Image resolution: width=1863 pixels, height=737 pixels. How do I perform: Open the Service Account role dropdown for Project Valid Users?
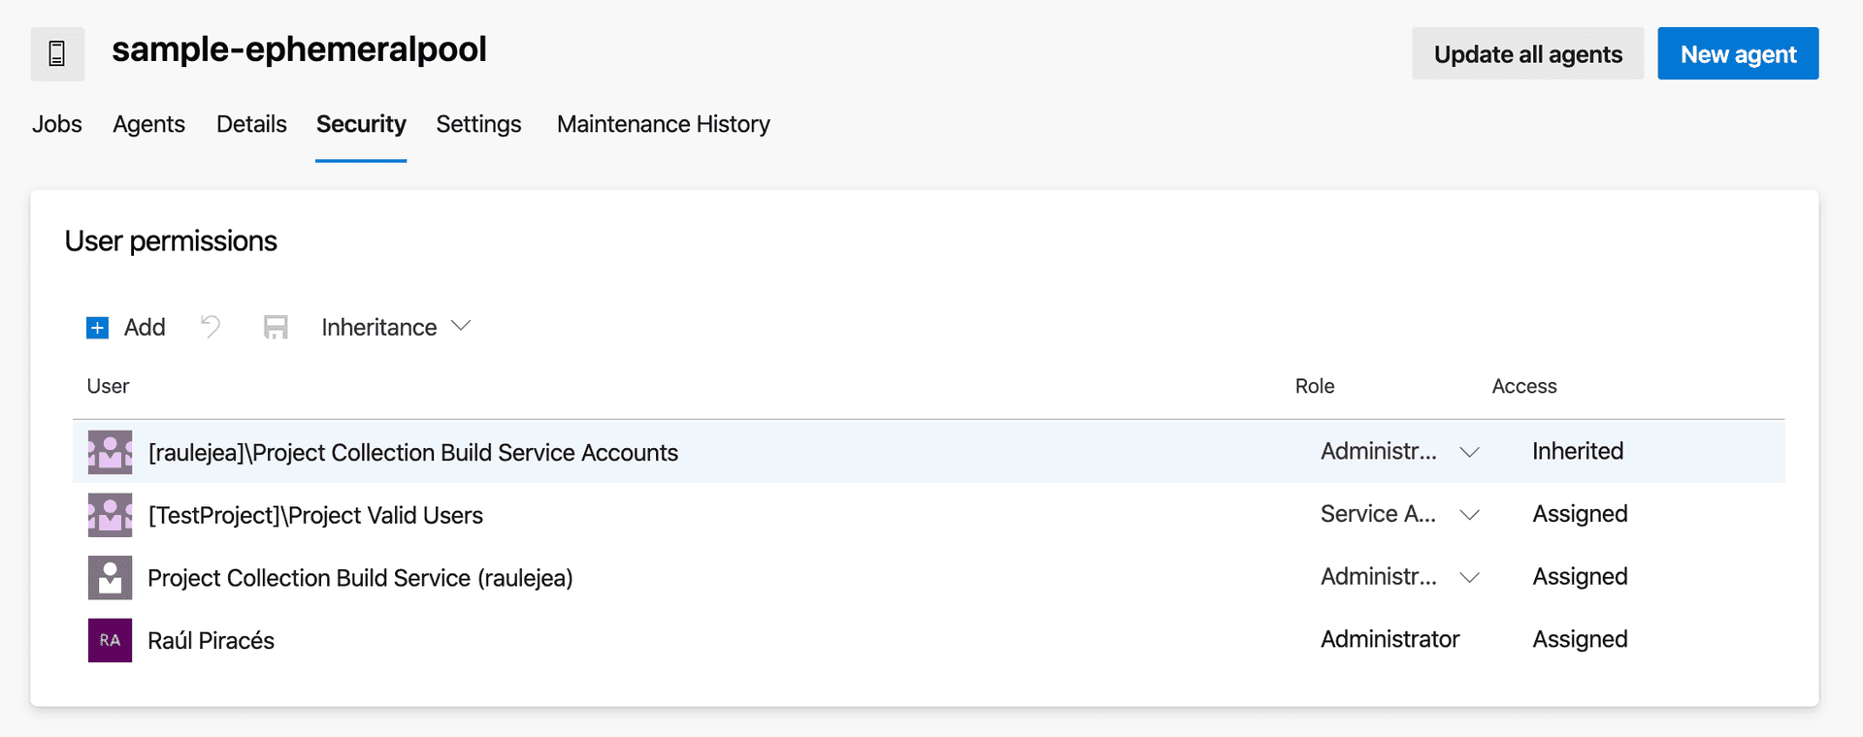pyautogui.click(x=1468, y=514)
